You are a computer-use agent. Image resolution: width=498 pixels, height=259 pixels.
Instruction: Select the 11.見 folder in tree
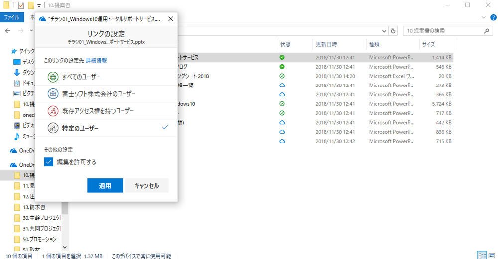coord(24,186)
